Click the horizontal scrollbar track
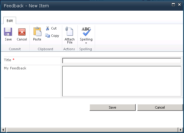This screenshot has height=133, width=184. (92, 130)
